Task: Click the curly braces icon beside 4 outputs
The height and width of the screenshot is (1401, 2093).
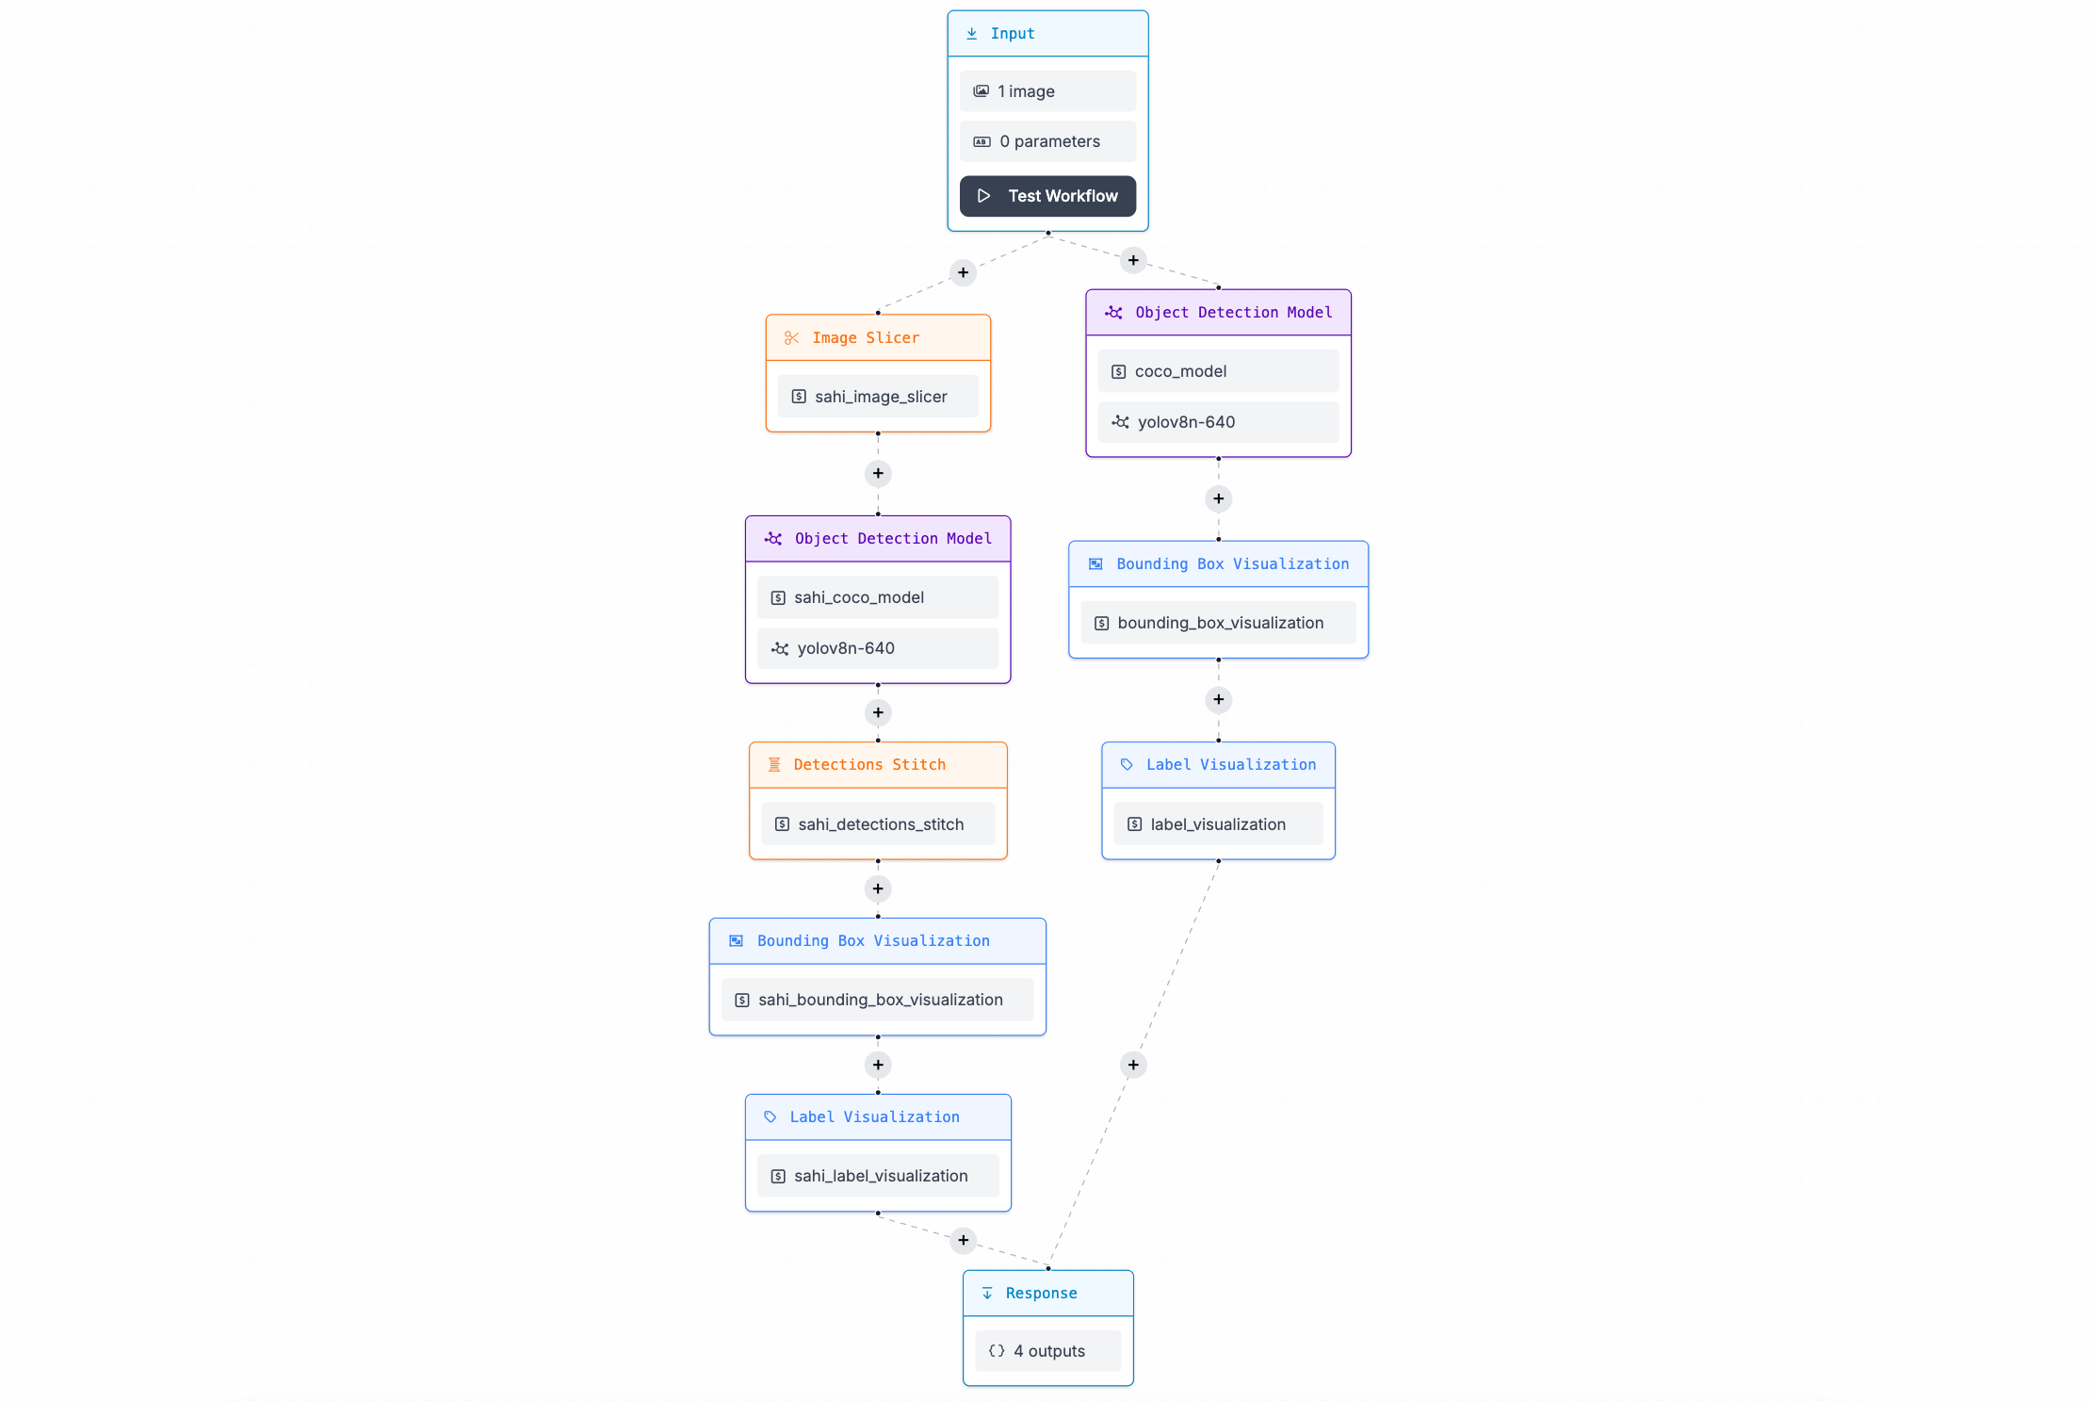Action: coord(997,1350)
